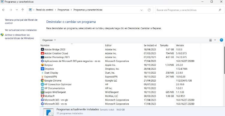Sort by Se instaló el column header
This screenshot has height=116, width=225.
tap(151, 45)
